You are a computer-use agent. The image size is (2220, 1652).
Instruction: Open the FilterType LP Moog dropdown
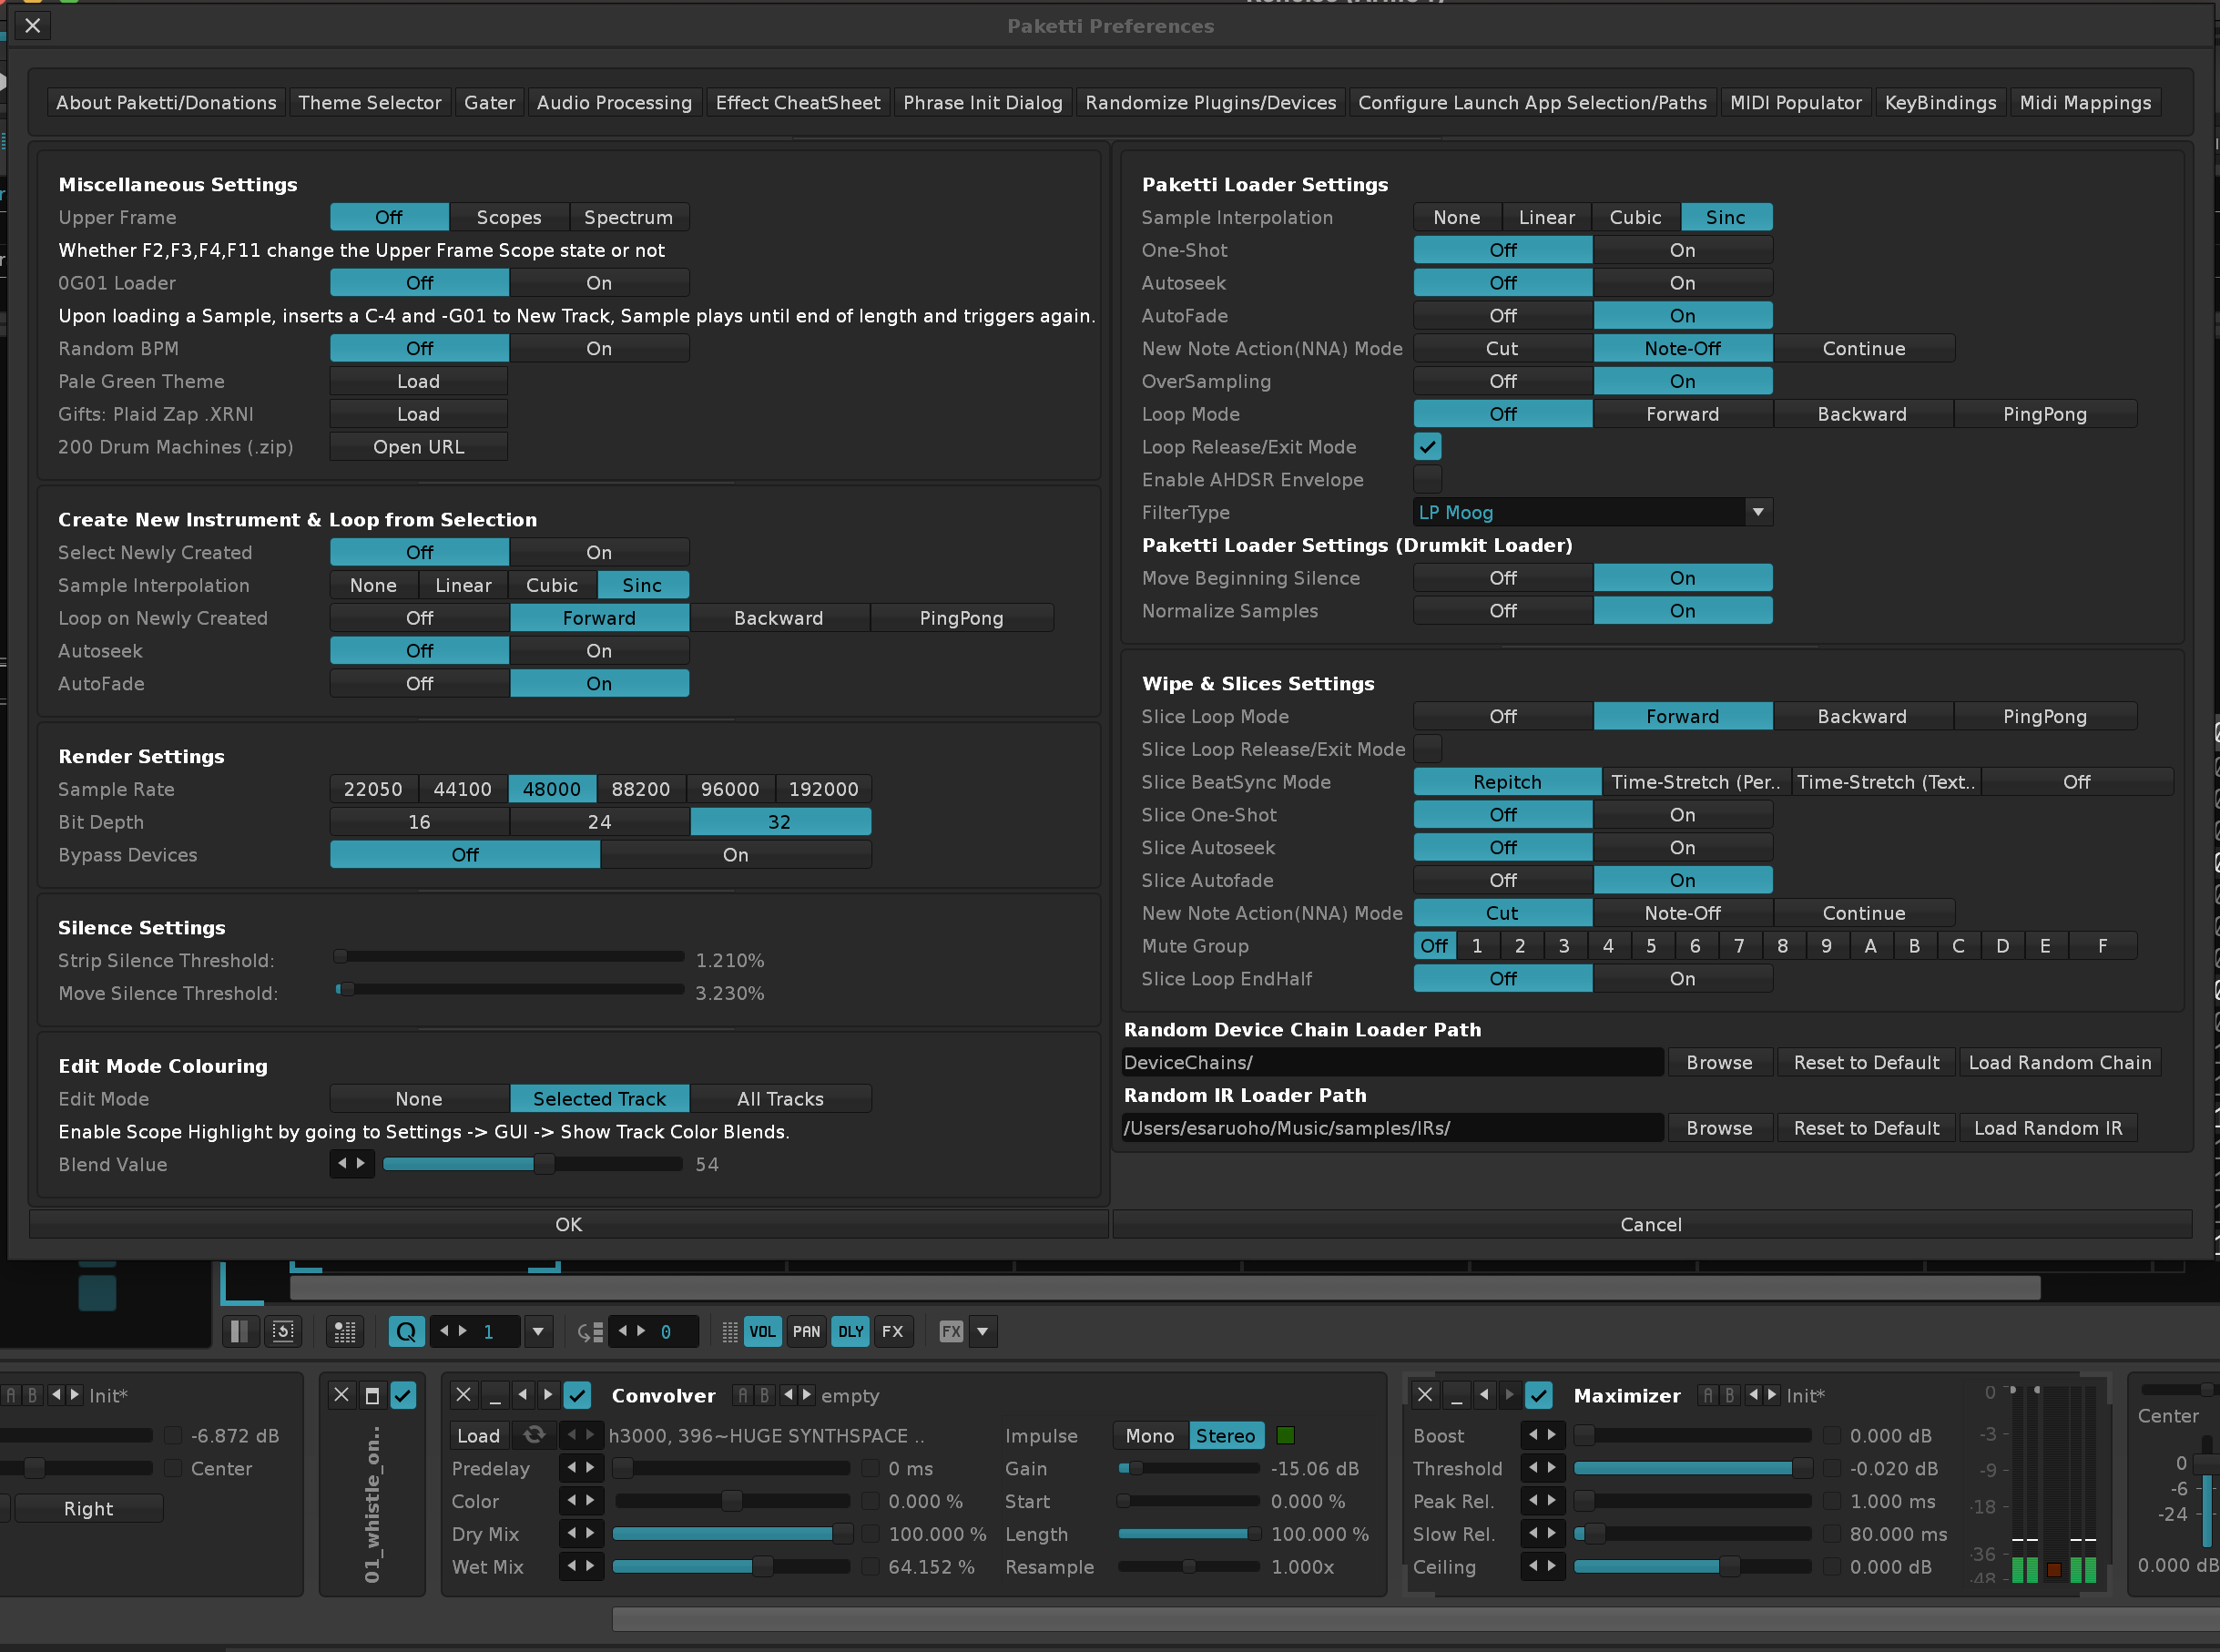click(x=1757, y=513)
